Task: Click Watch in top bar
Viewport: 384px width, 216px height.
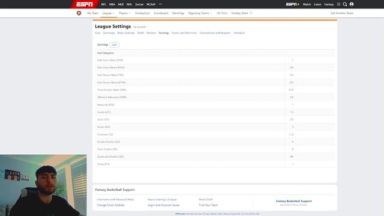Action: [x=307, y=4]
